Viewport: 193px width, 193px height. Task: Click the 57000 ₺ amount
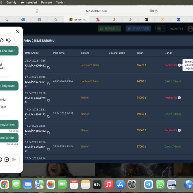click(141, 147)
